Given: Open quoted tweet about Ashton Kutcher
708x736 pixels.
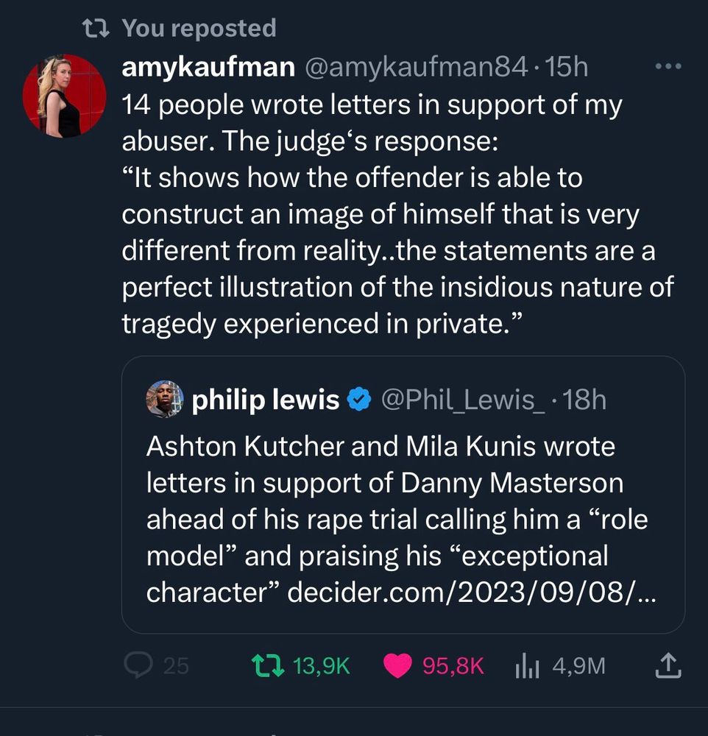Looking at the screenshot, I should point(397,500).
